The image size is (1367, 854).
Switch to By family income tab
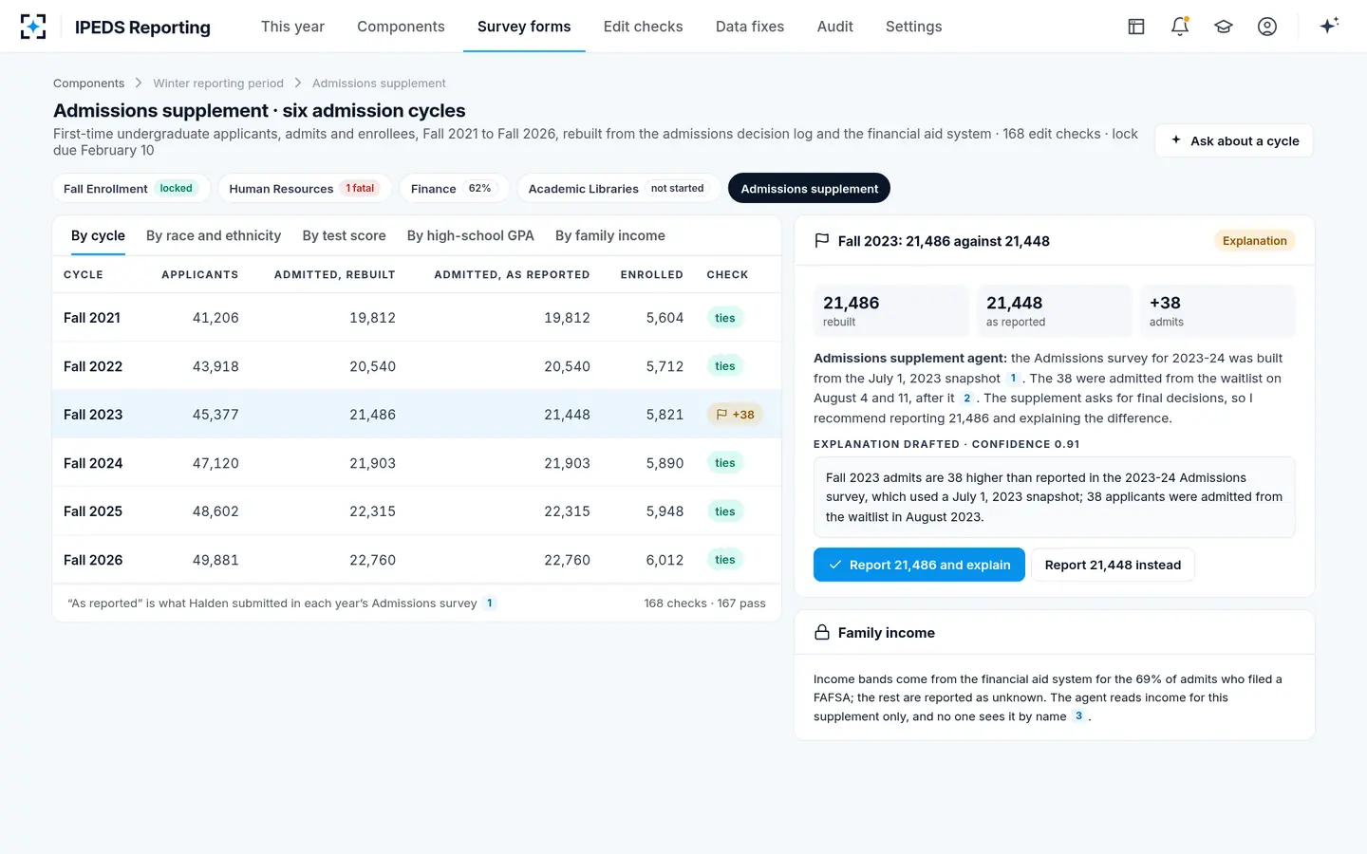[x=610, y=236]
